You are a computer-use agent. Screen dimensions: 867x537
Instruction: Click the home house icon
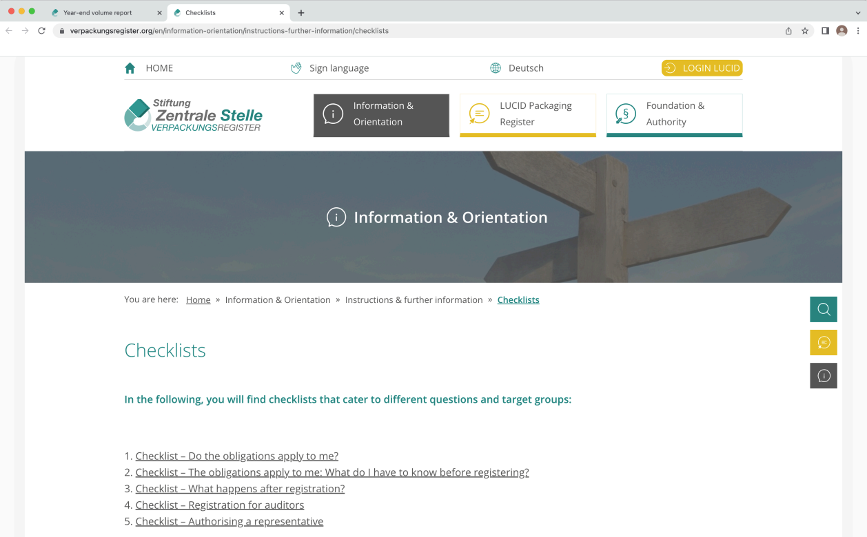[130, 68]
